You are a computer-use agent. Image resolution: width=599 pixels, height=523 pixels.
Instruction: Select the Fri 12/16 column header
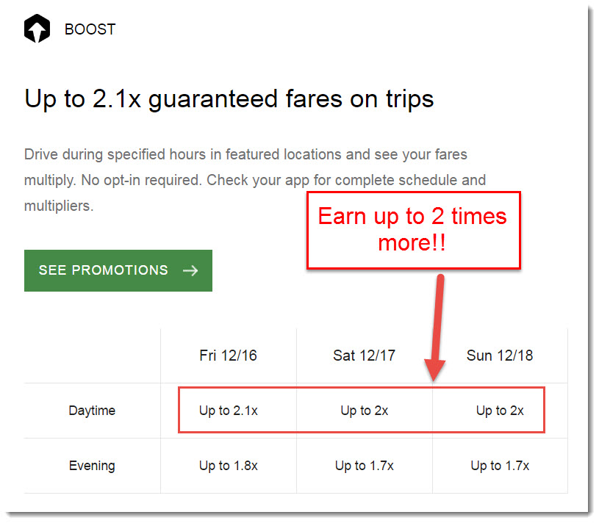228,356
